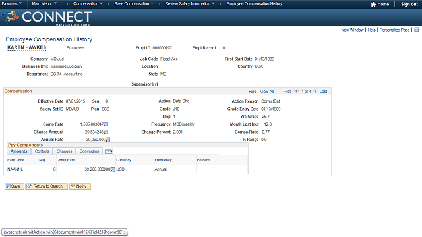Screen dimensions: 422x237
Task: Click the http icon beside Personalize Page
Action: tap(416, 30)
